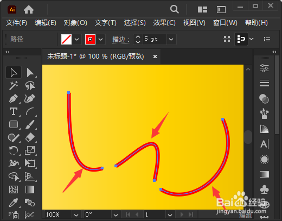Expand the stroke weight dropdown
This screenshot has height=221, width=282.
pos(171,39)
